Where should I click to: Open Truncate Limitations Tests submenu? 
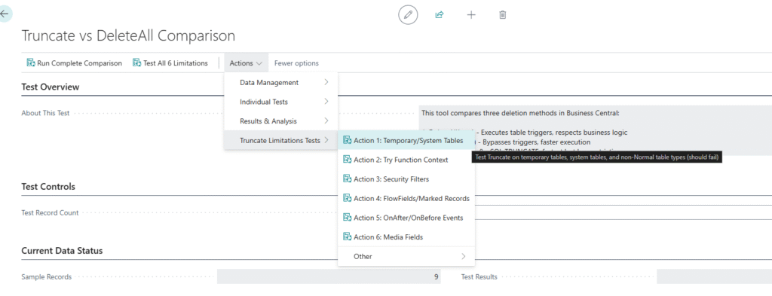click(x=281, y=140)
